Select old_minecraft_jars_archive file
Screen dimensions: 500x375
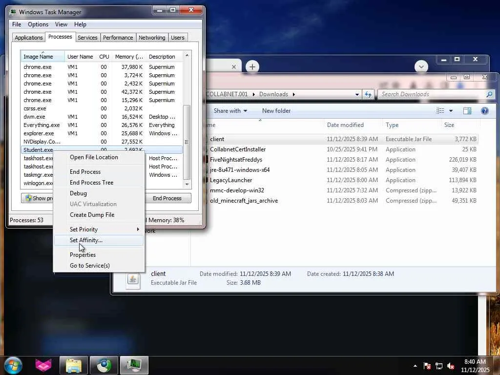tap(341, 201)
